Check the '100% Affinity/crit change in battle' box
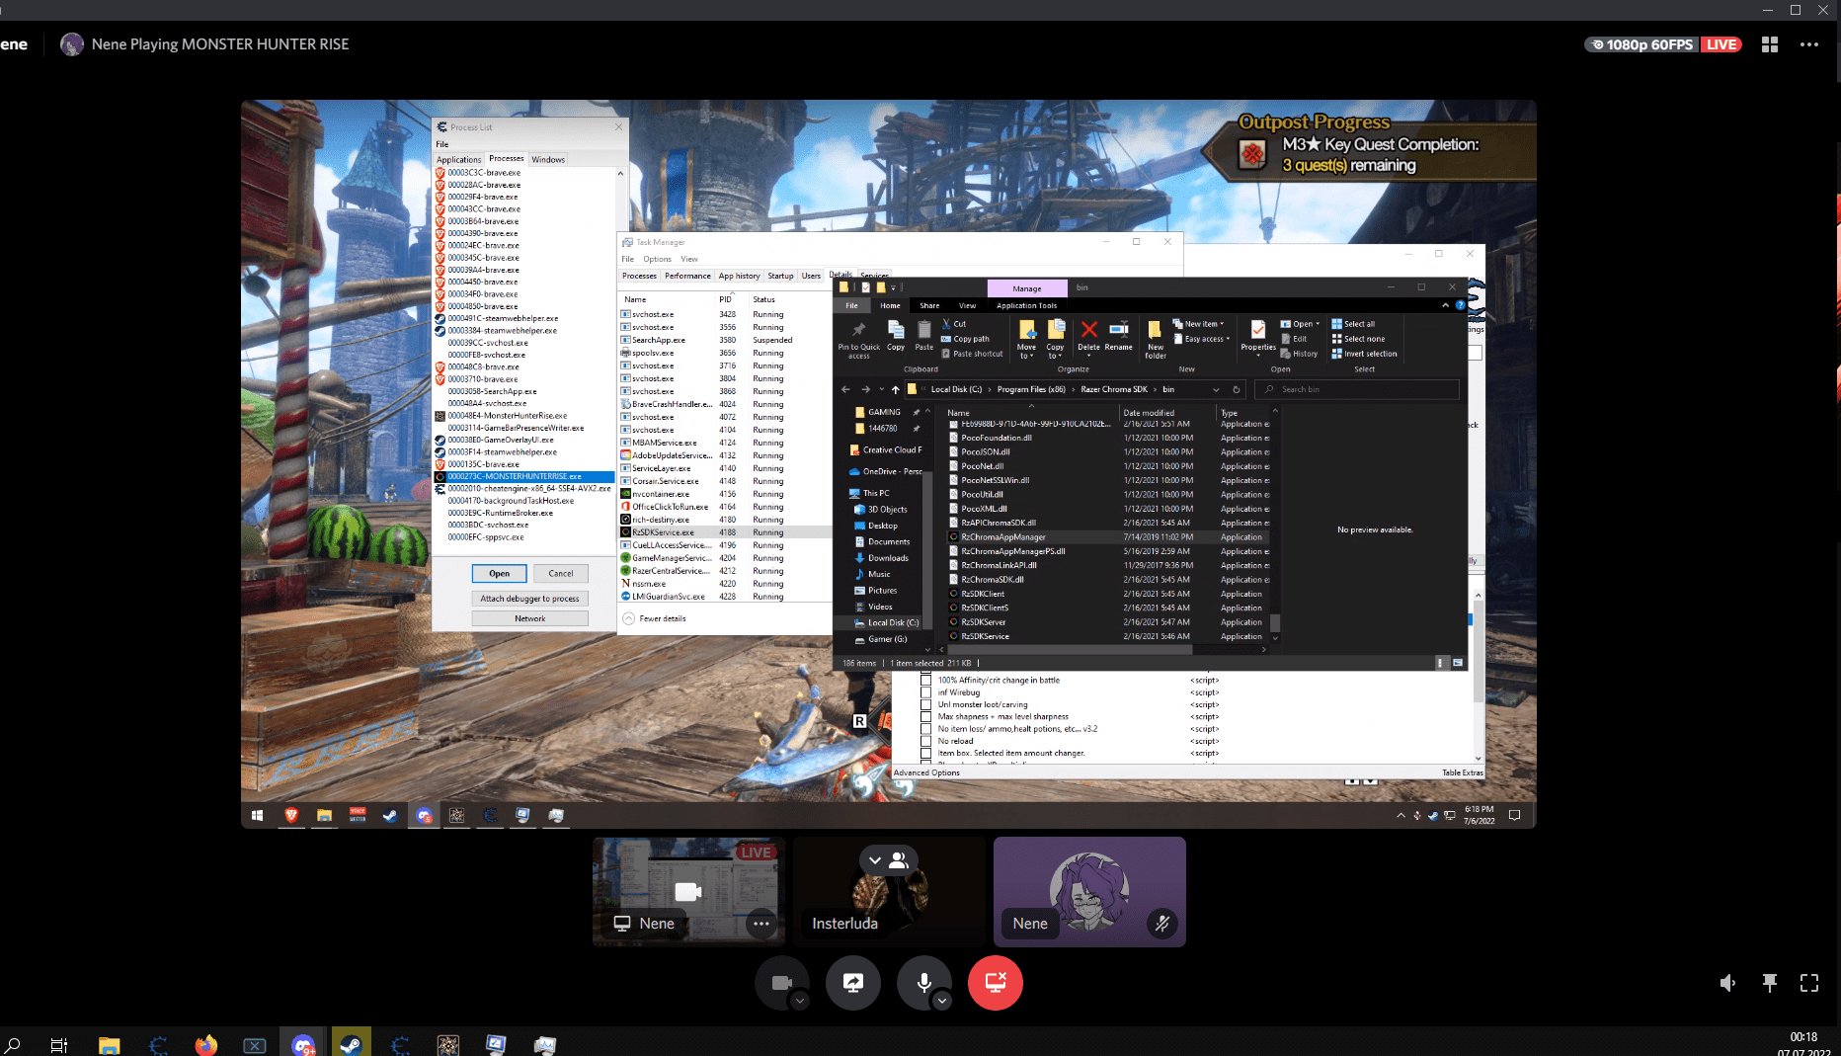Image resolution: width=1841 pixels, height=1056 pixels. 925,680
